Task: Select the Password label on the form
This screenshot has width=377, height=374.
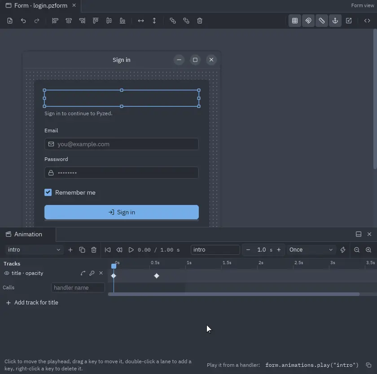Action: [56, 159]
